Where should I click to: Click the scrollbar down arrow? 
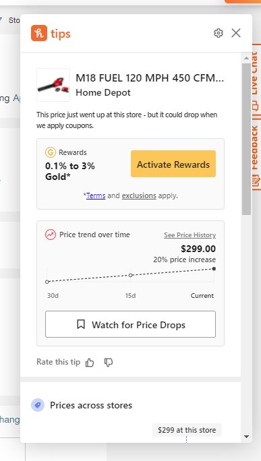tap(247, 437)
